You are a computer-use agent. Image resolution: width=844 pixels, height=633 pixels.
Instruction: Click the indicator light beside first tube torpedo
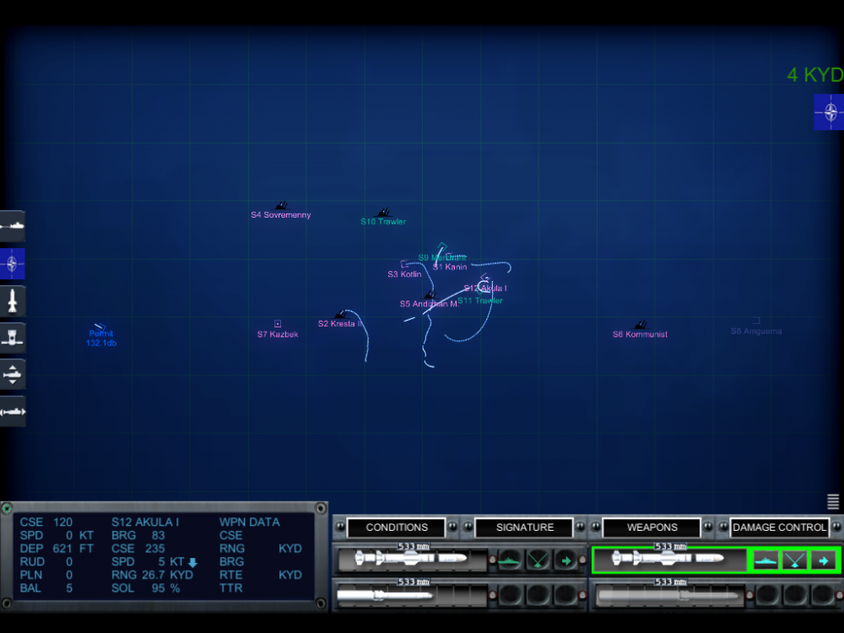pyautogui.click(x=492, y=560)
